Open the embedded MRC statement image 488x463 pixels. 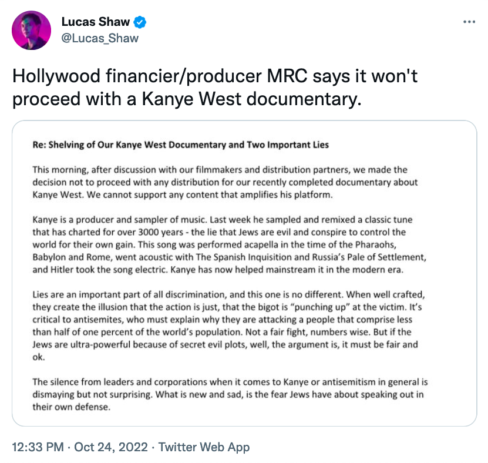click(244, 273)
